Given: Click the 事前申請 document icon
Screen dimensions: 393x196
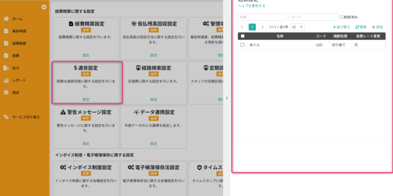Looking at the screenshot, I should (6, 31).
